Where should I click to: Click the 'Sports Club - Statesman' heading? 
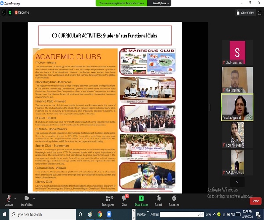coord(52,146)
